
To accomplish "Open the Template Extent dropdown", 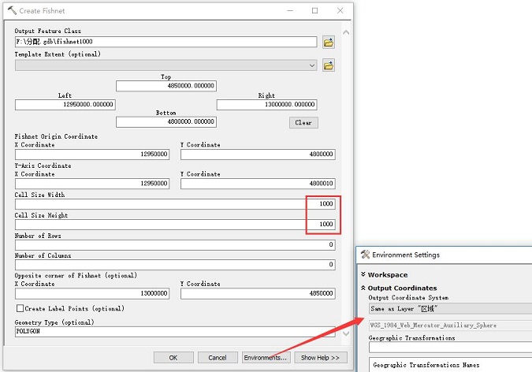I will 312,65.
